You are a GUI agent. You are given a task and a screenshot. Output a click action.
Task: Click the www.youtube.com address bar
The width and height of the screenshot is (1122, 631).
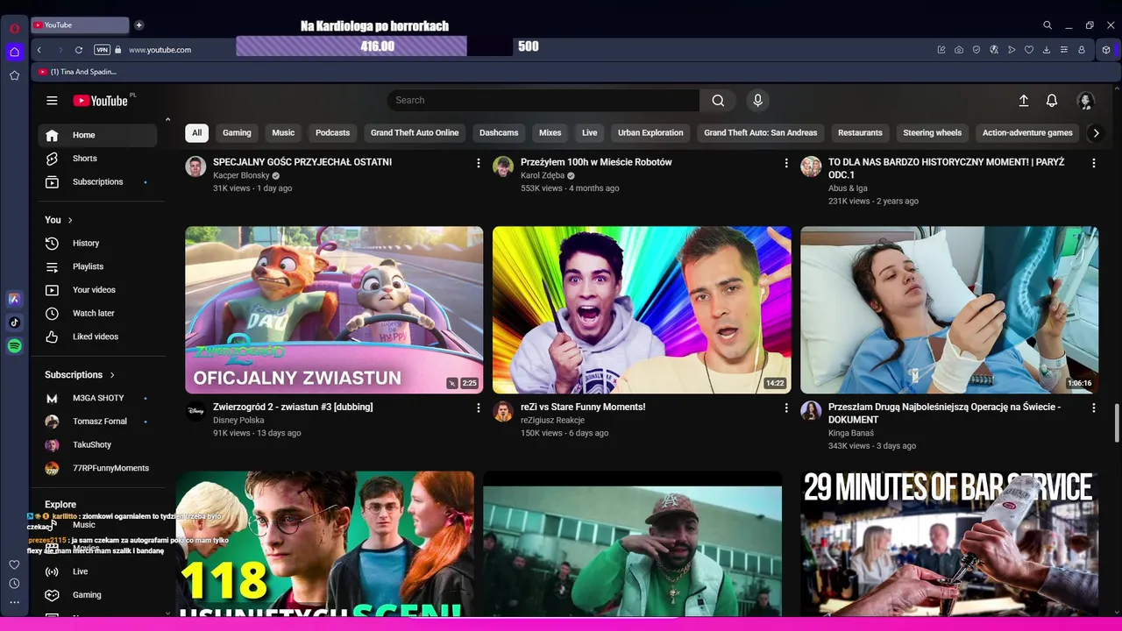tap(160, 50)
